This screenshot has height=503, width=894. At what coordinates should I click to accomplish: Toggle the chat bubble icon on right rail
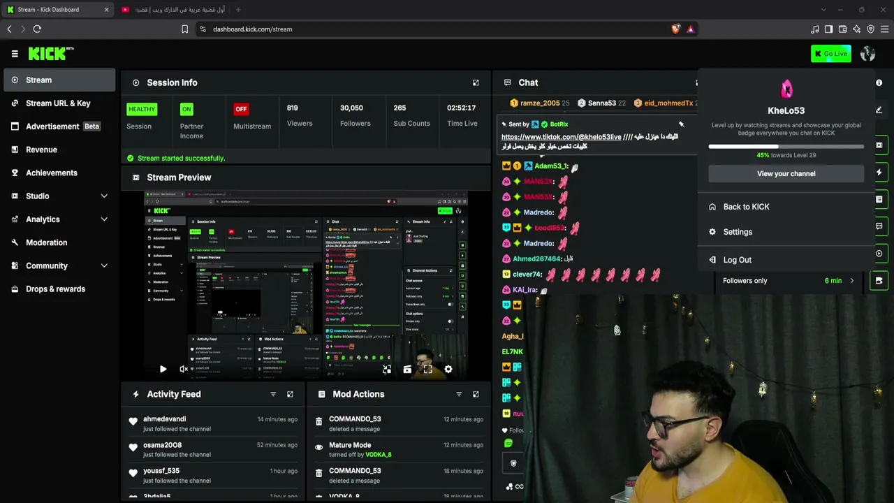coord(879,226)
